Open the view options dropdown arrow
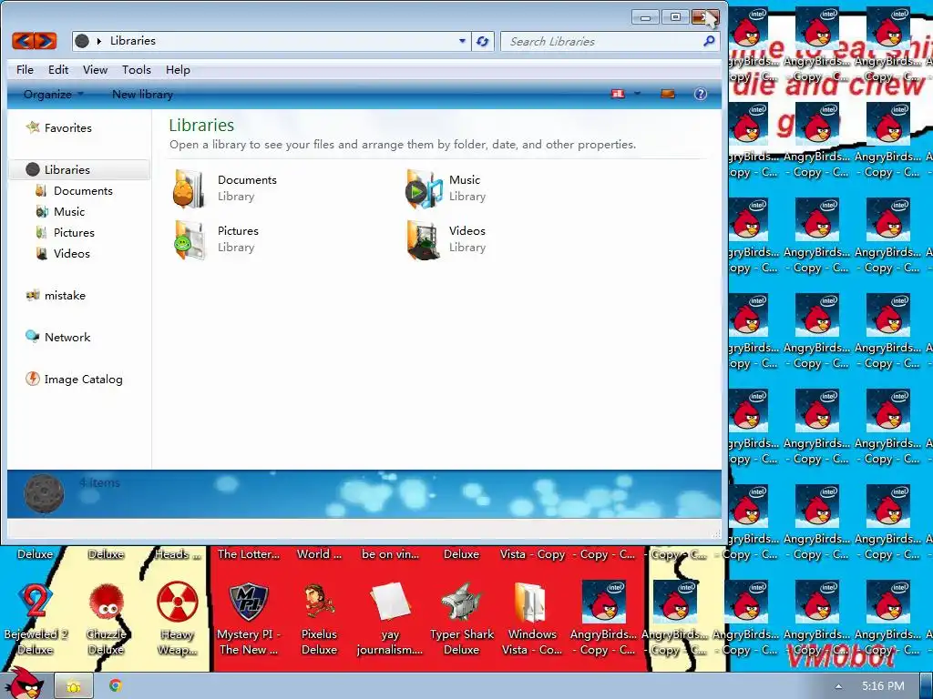This screenshot has width=933, height=699. pos(637,94)
